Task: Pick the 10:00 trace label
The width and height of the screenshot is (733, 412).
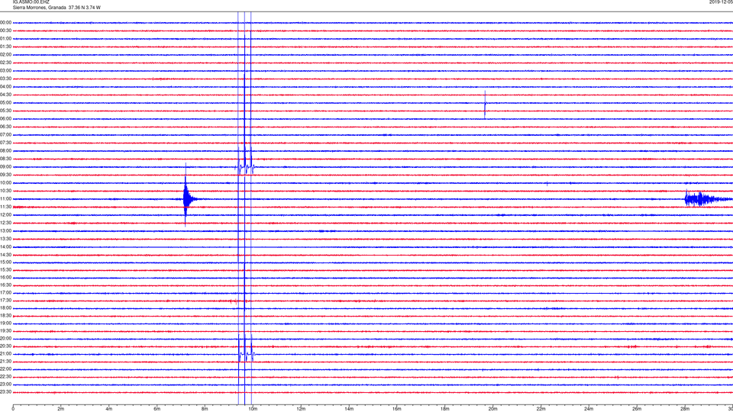Action: tap(5, 182)
